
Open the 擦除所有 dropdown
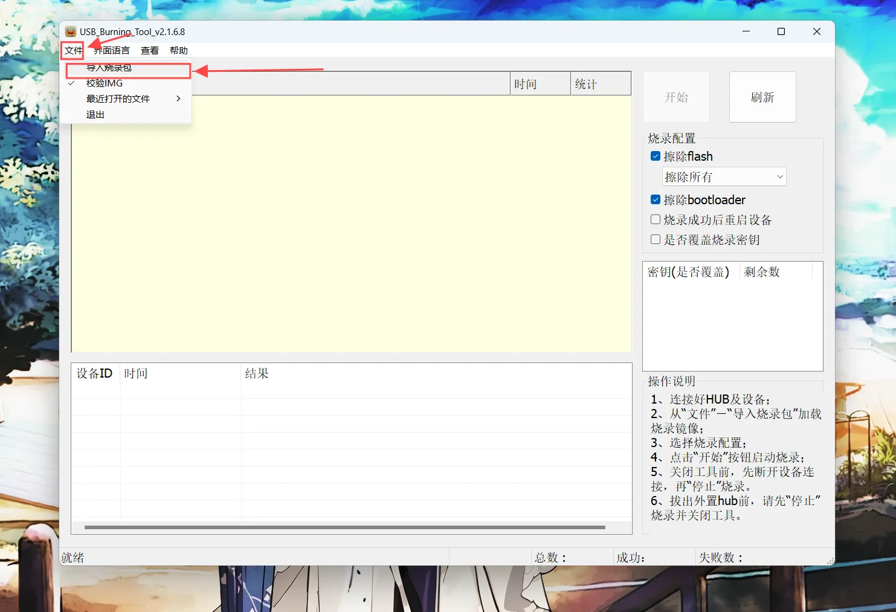pos(724,177)
